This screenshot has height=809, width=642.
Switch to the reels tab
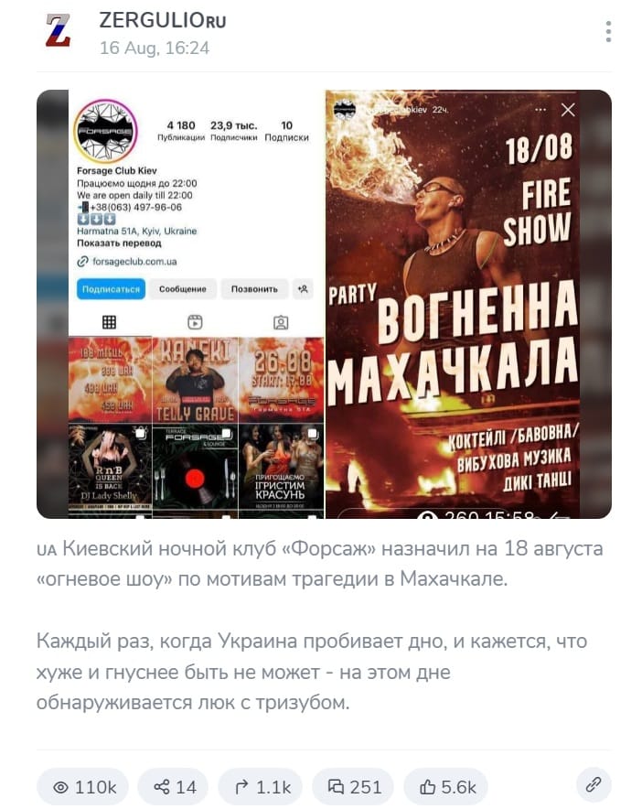195,322
